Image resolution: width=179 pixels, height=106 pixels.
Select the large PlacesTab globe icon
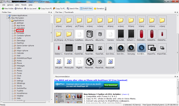(90, 62)
